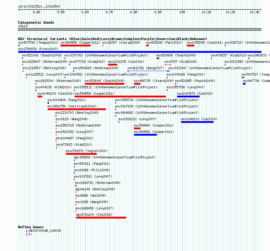Open nsv478257 (Kidd2010) variant label
Screen dimensions: 270x251
coord(229,55)
